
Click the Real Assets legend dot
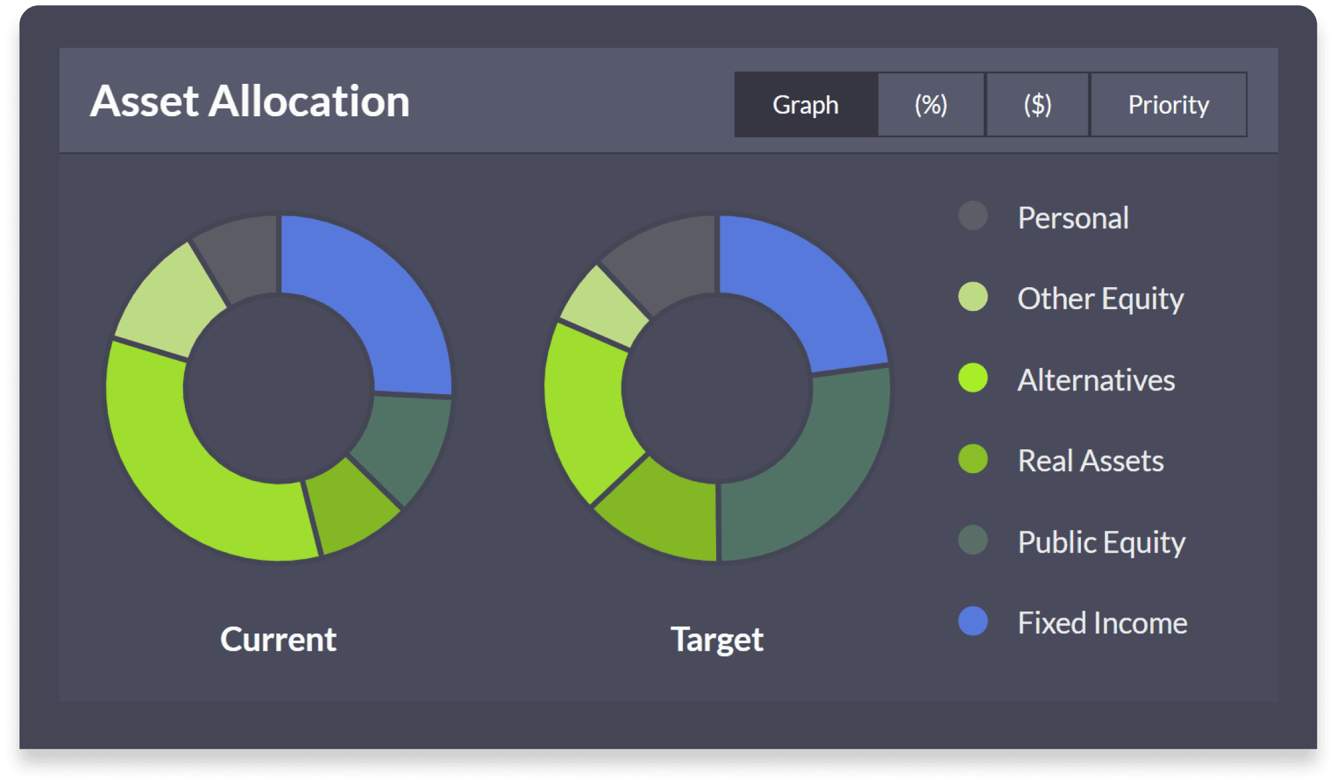click(x=973, y=459)
